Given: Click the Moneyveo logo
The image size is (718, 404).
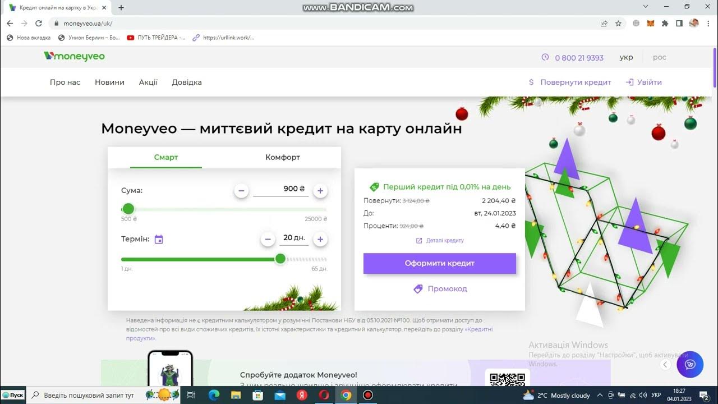Looking at the screenshot, I should pos(74,56).
